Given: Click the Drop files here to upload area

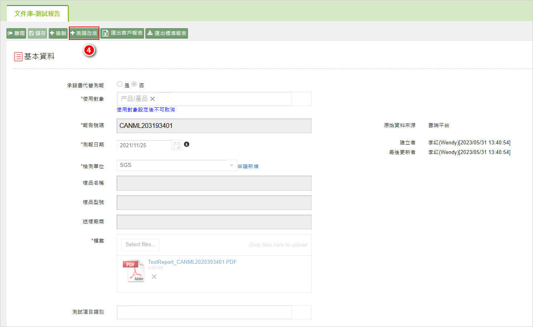Looking at the screenshot, I should pos(278,245).
